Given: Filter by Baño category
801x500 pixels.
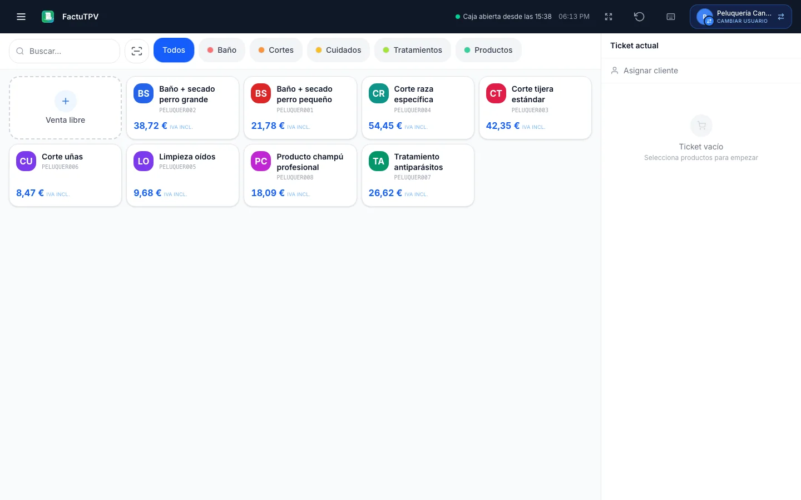Looking at the screenshot, I should click(222, 50).
